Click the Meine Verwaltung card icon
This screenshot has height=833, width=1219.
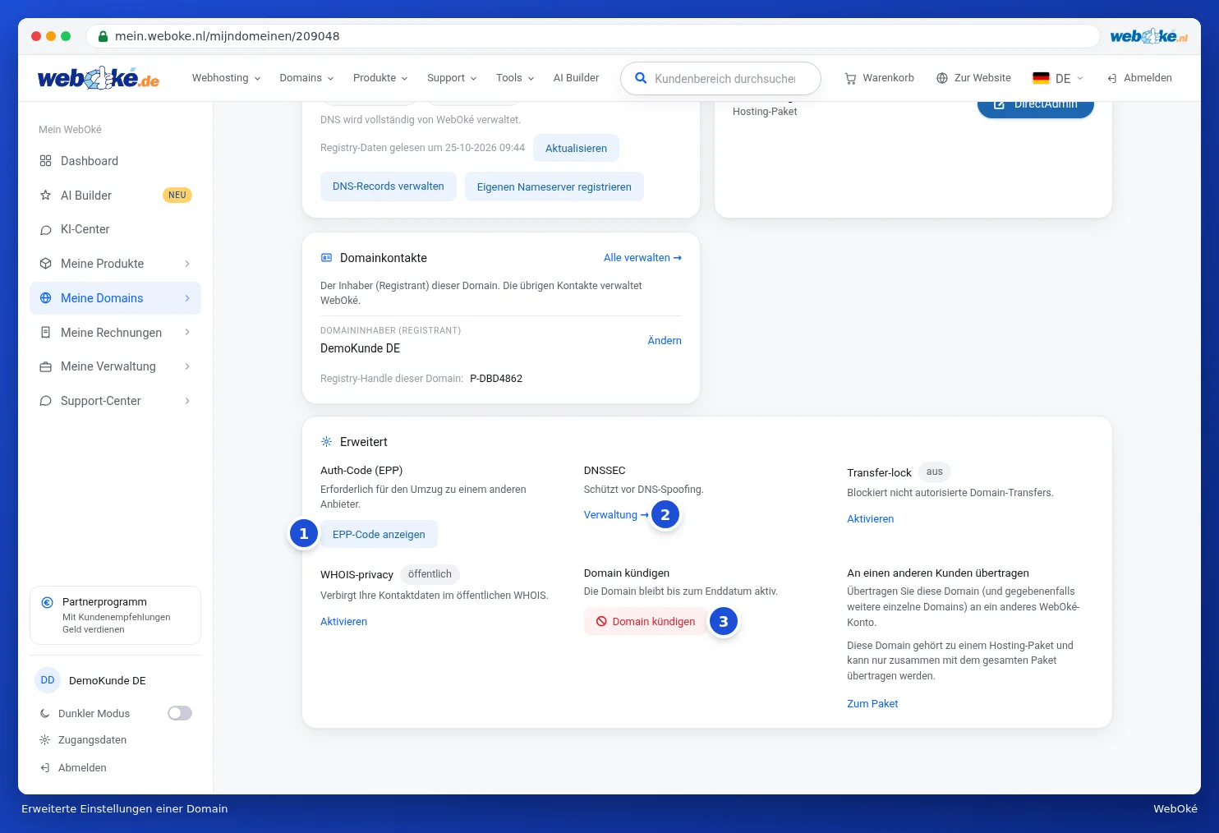tap(45, 367)
